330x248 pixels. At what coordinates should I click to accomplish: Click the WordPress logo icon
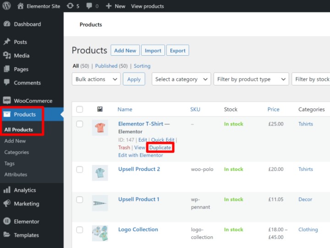point(7,6)
